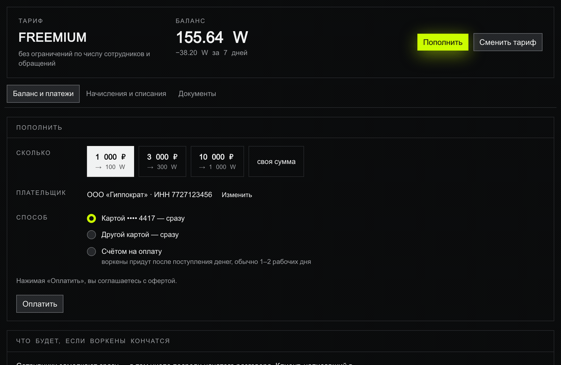This screenshot has width=561, height=365.
Task: Click the green Пополнить button
Action: pos(443,42)
